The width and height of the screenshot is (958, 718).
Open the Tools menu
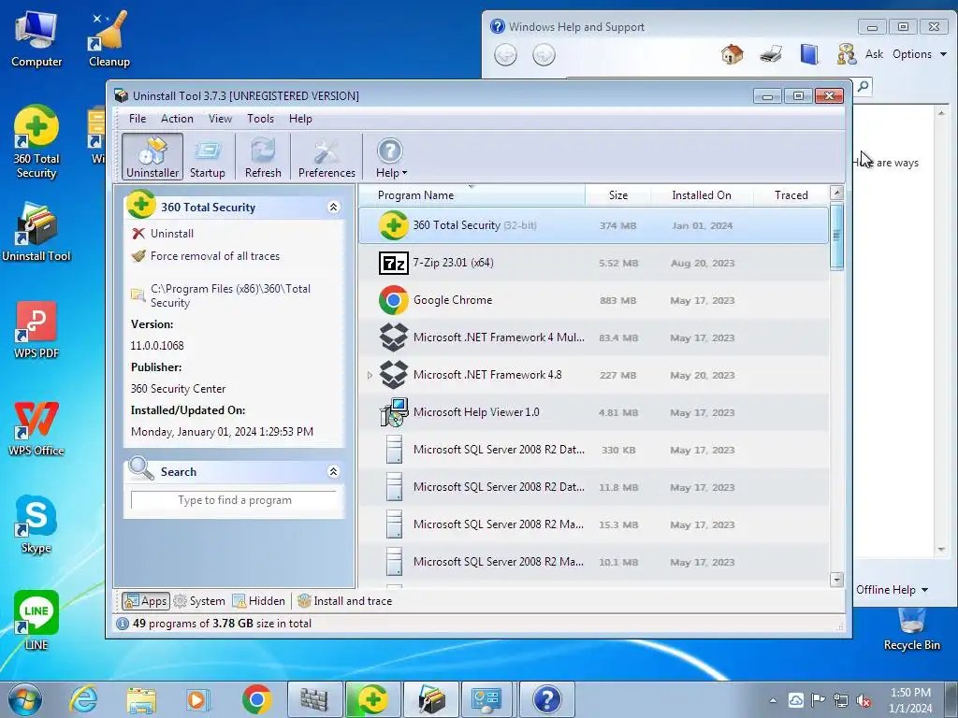(260, 119)
